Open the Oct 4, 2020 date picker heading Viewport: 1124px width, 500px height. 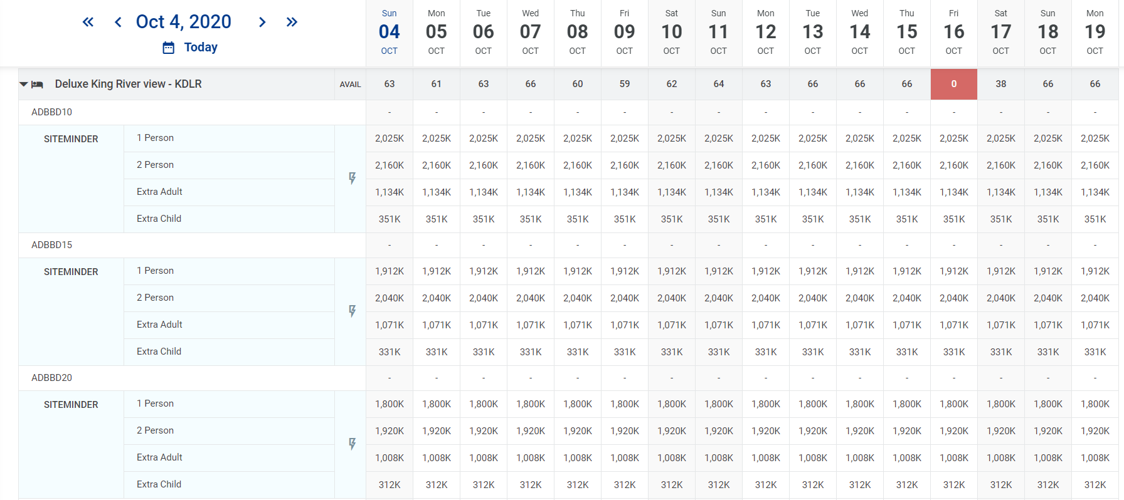coord(183,22)
